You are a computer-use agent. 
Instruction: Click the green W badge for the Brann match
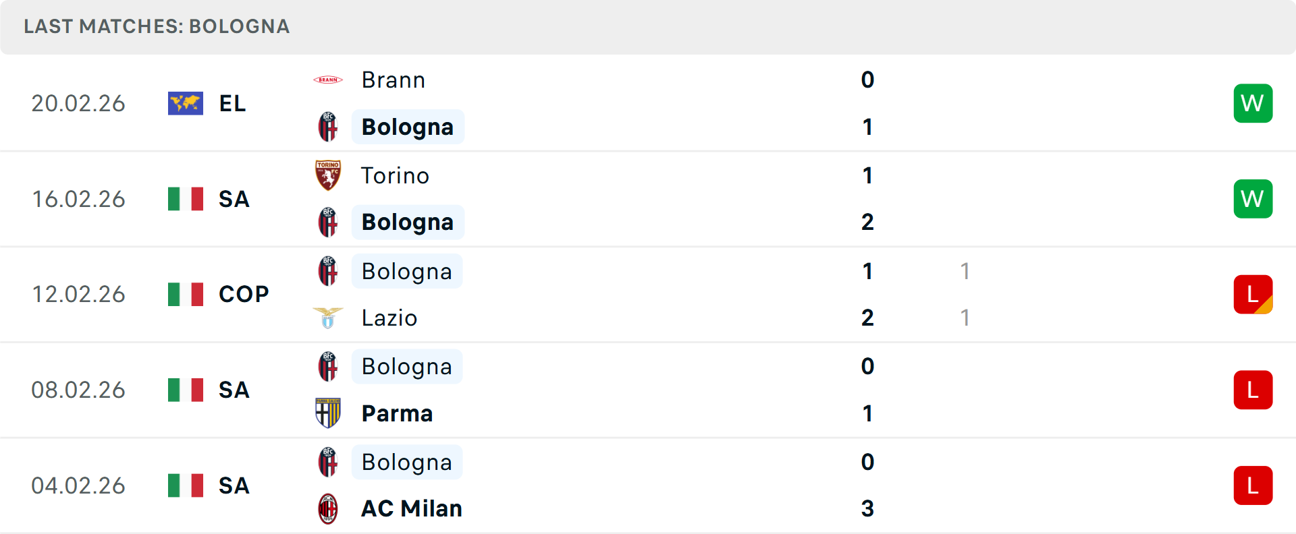coord(1253,103)
